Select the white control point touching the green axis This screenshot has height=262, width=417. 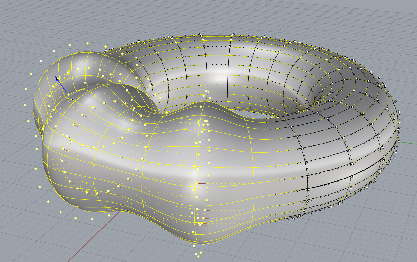(399, 141)
